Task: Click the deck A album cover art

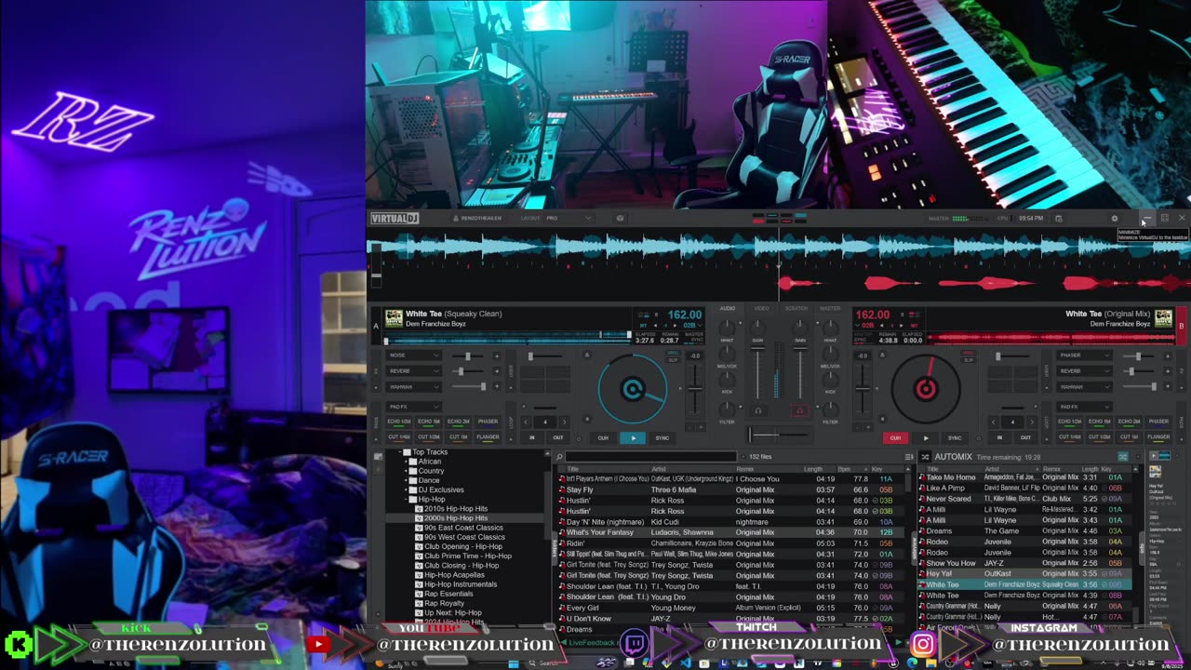Action: (394, 318)
